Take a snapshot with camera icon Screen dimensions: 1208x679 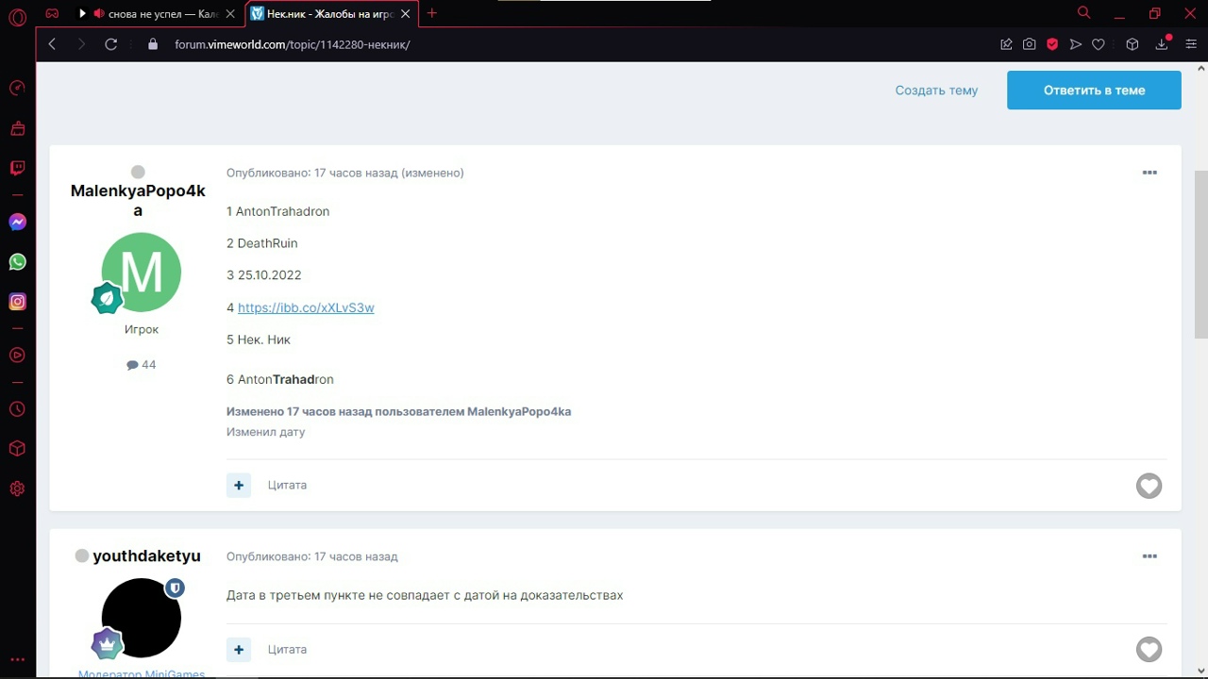(1029, 44)
